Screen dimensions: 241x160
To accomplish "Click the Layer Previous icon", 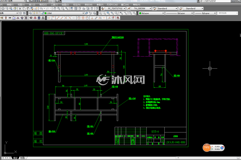I will point(91,13).
